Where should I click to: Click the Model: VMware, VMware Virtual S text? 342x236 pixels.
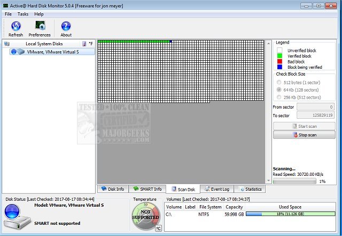[69, 205]
